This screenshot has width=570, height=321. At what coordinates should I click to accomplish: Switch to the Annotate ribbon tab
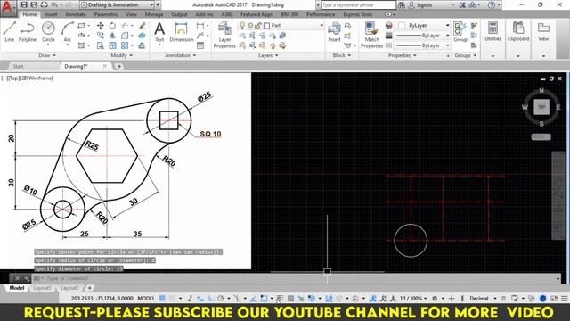[x=76, y=14]
